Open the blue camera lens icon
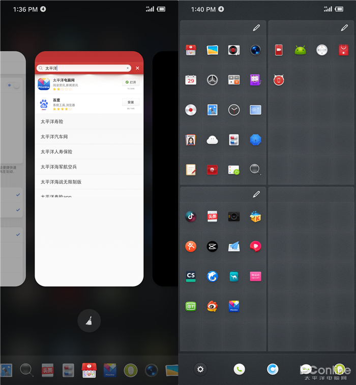 255,50
